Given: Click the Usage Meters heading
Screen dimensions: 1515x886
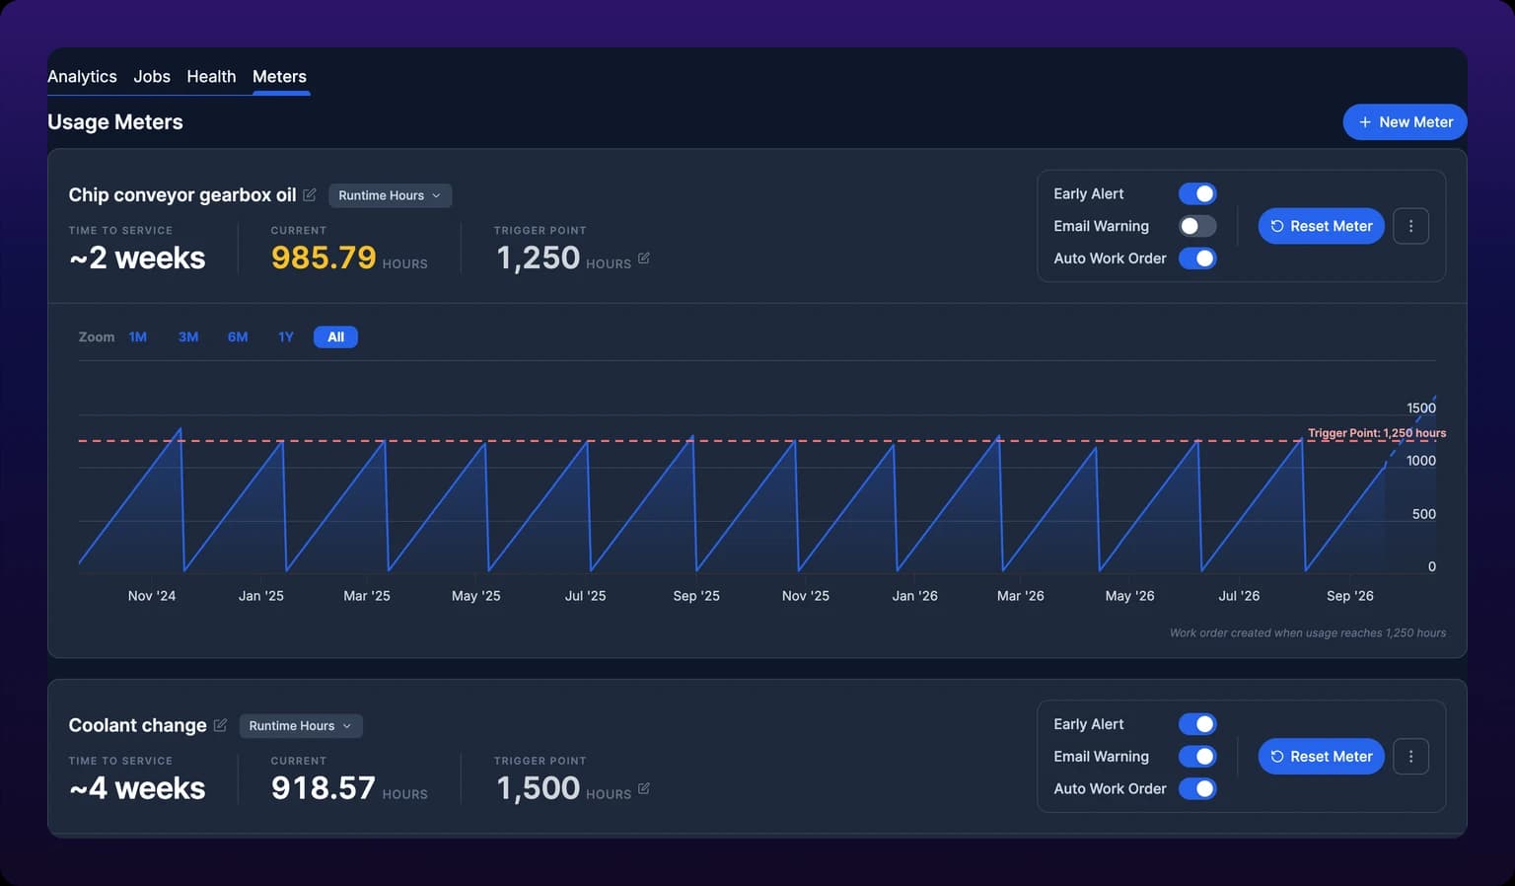Looking at the screenshot, I should (115, 122).
